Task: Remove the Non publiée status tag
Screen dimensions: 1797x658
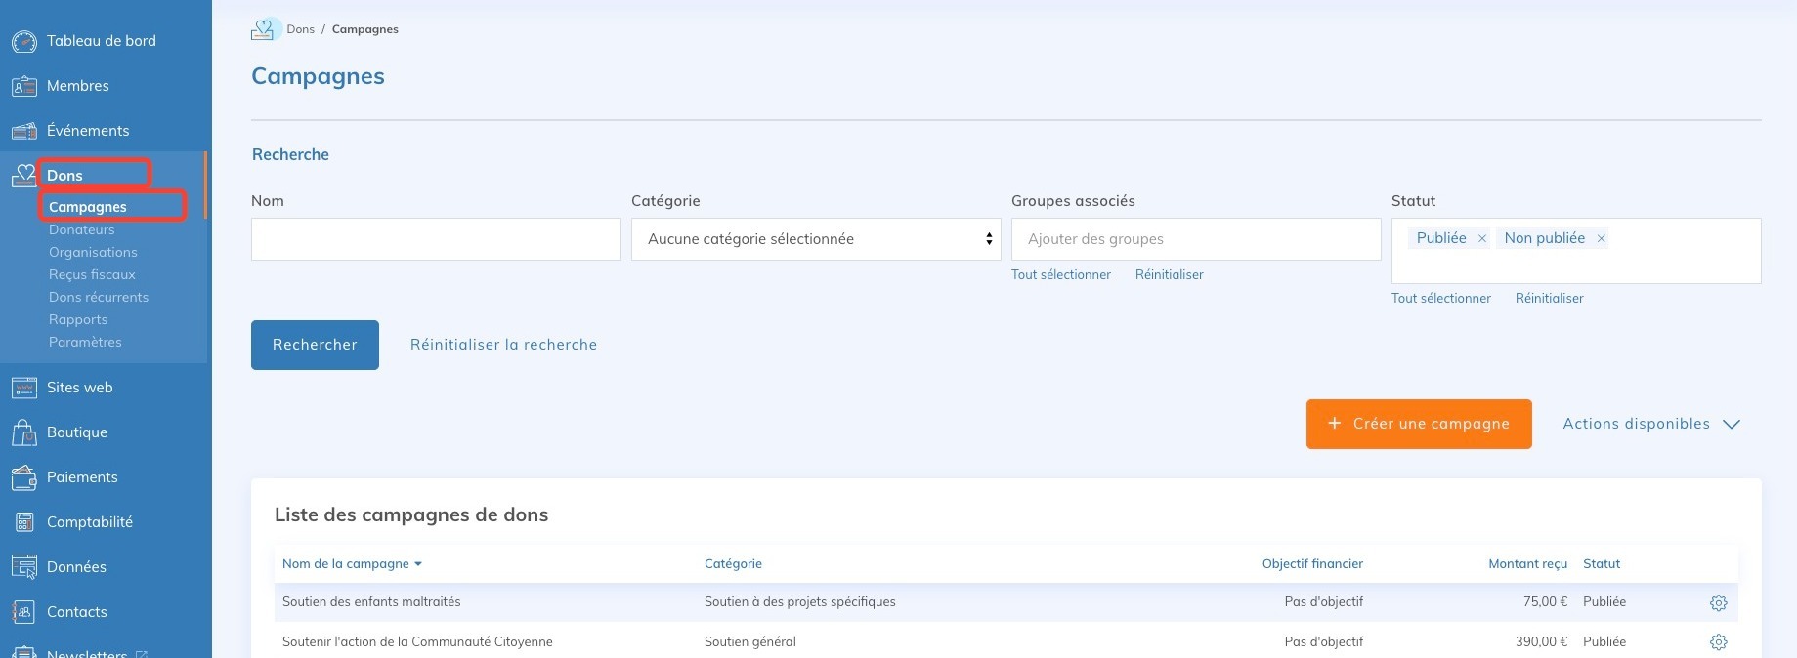Action: tap(1601, 238)
